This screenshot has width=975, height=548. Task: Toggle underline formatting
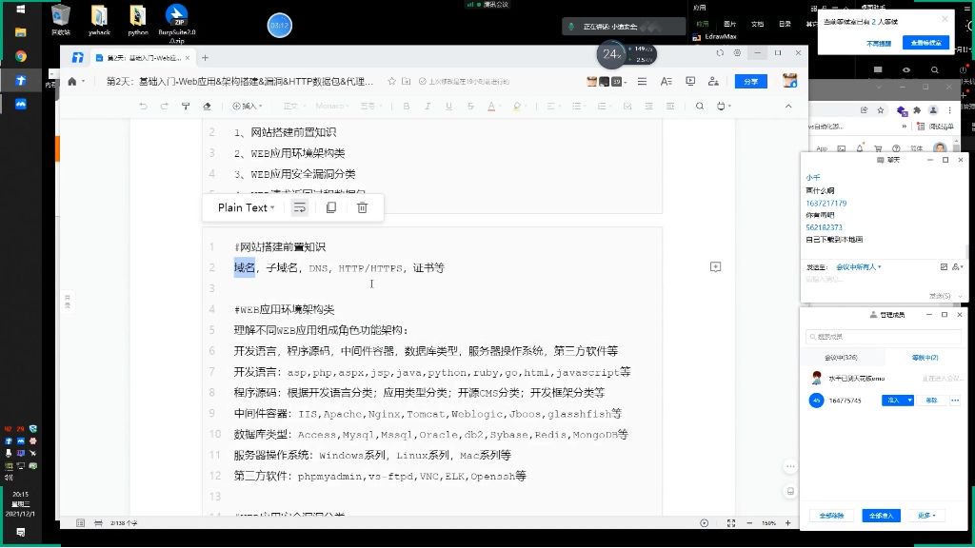coord(449,107)
